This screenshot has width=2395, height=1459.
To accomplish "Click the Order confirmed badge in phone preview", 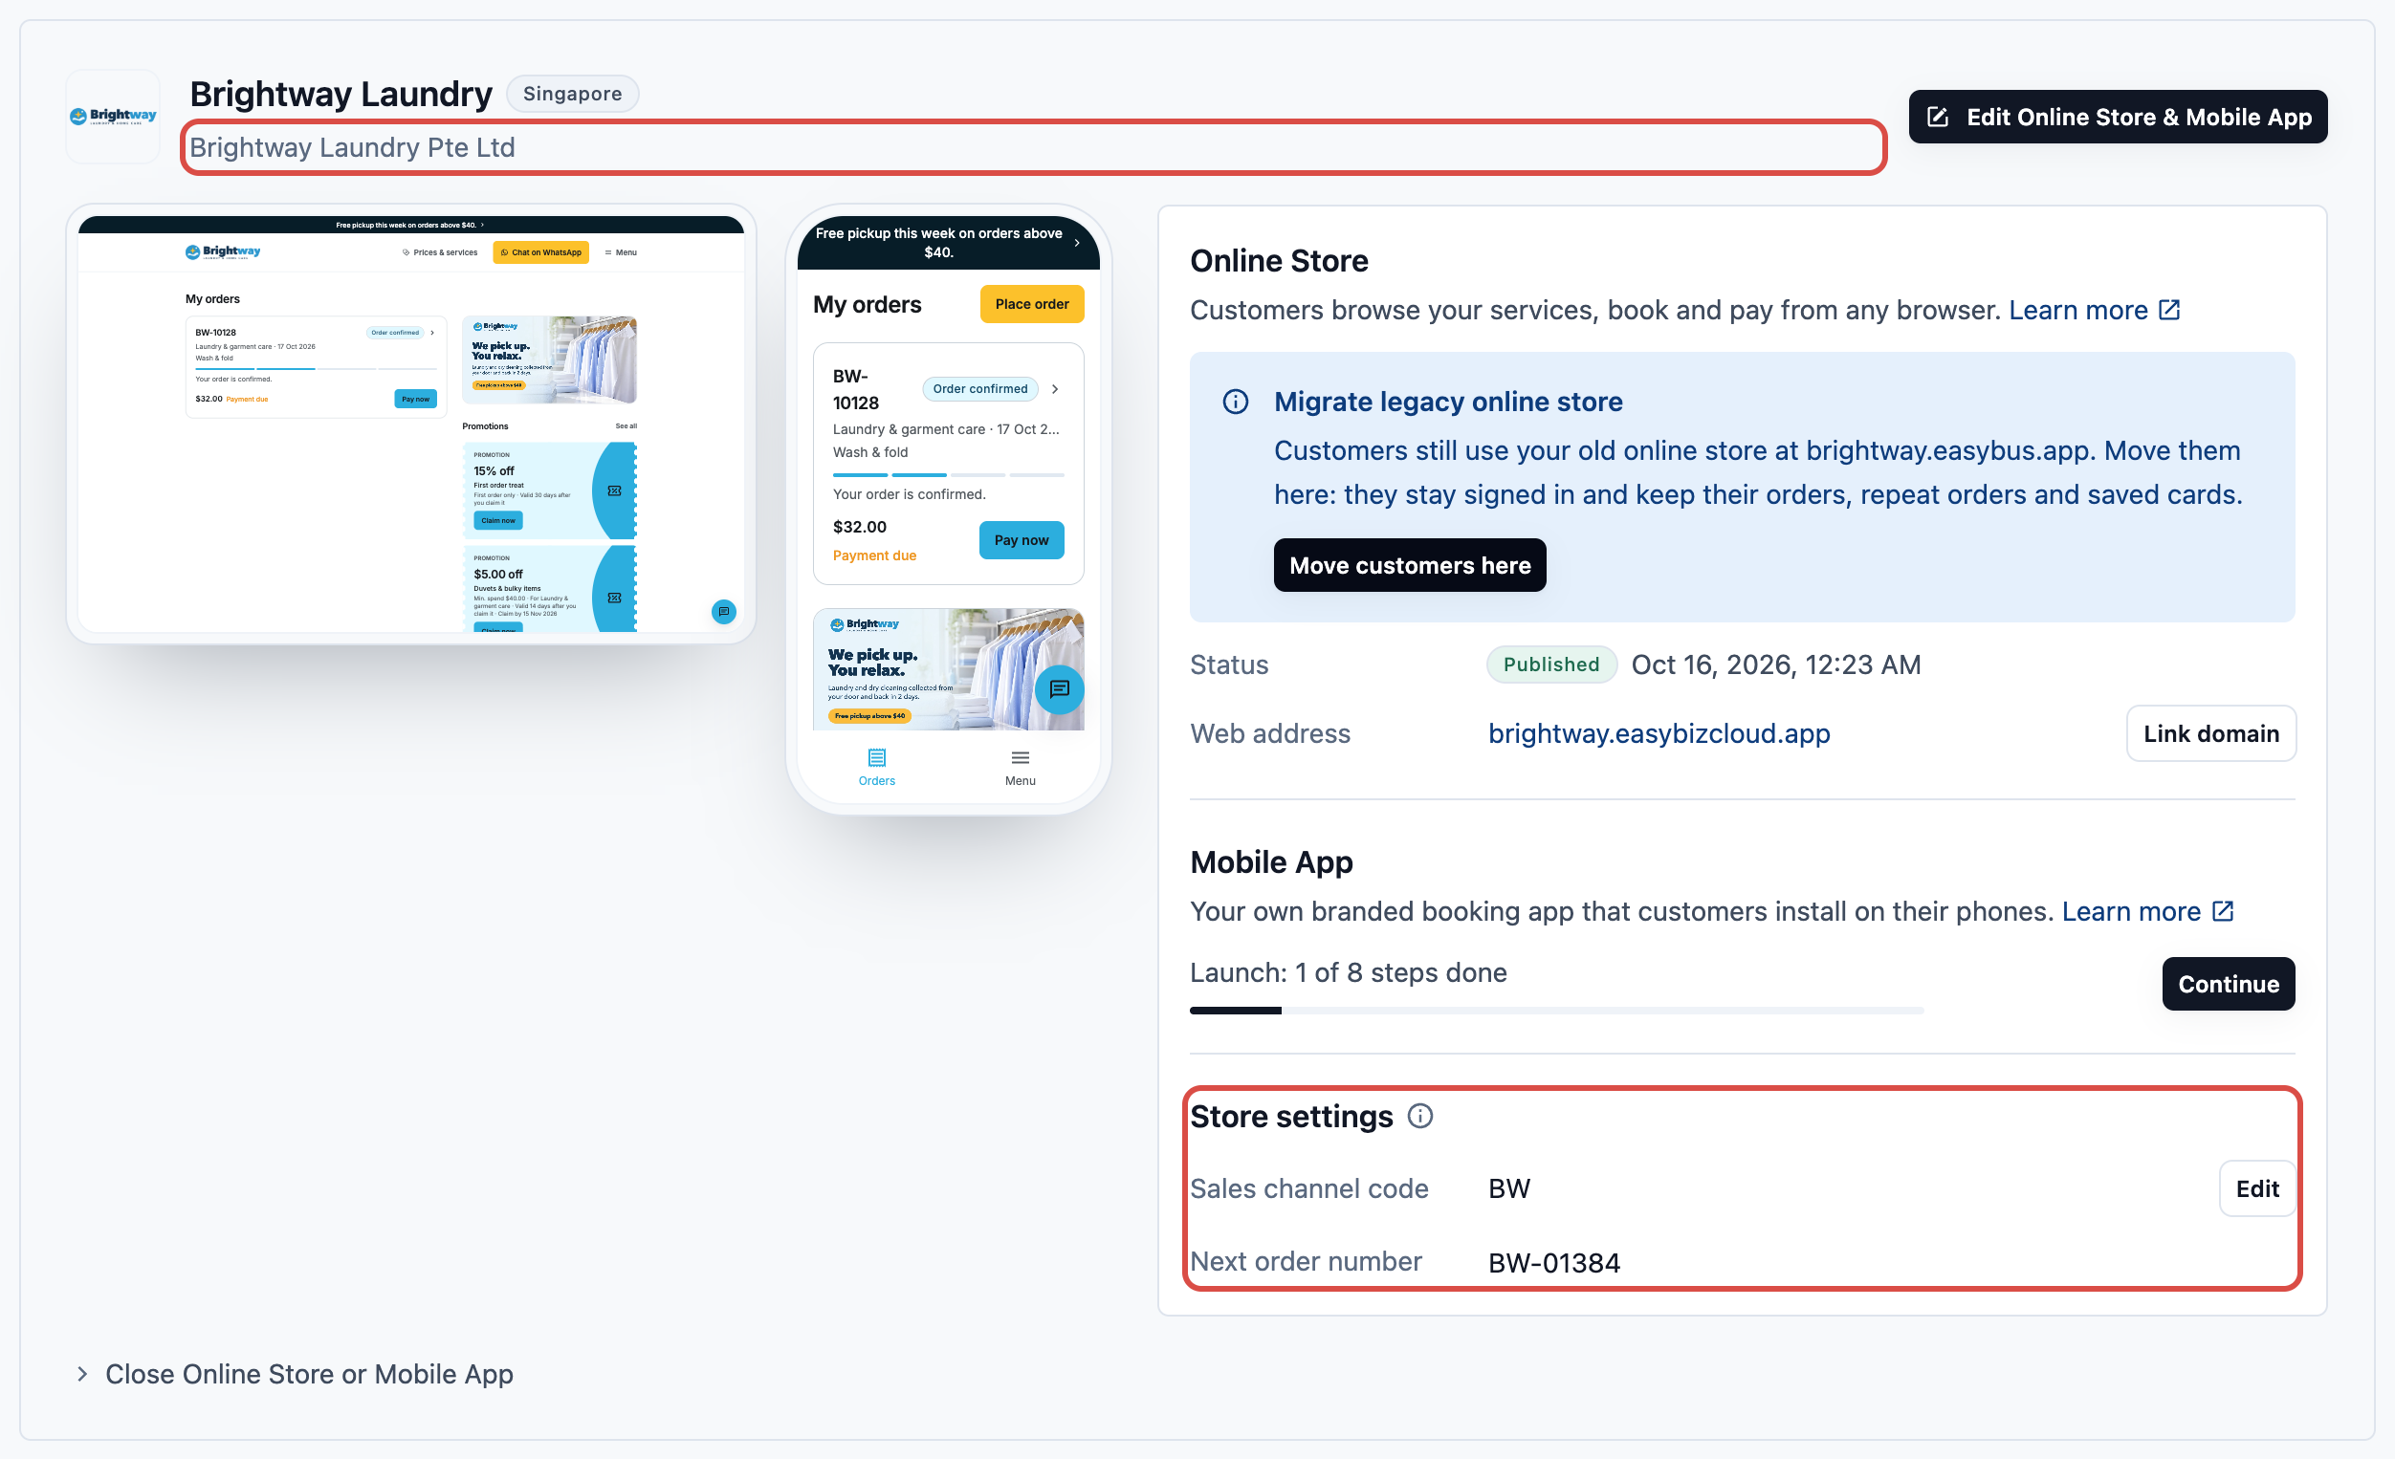I will tap(978, 388).
